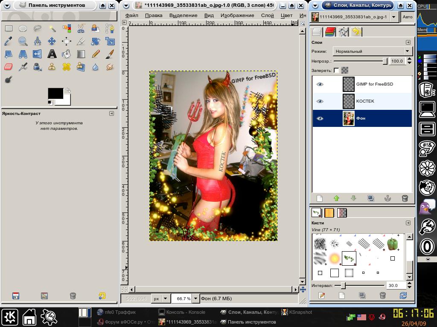Image resolution: width=437 pixels, height=327 pixels.
Task: Select the Scissors Select tool
Action: 81,29
